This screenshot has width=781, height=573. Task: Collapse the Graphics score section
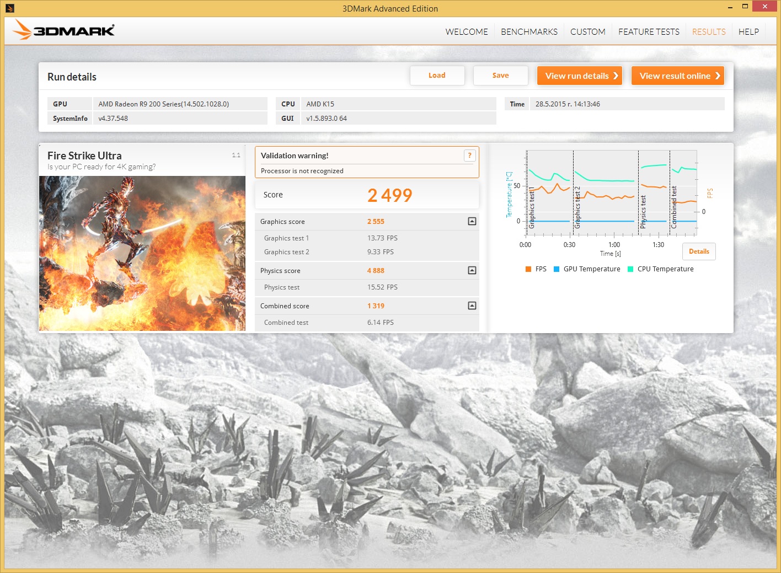[x=472, y=221]
